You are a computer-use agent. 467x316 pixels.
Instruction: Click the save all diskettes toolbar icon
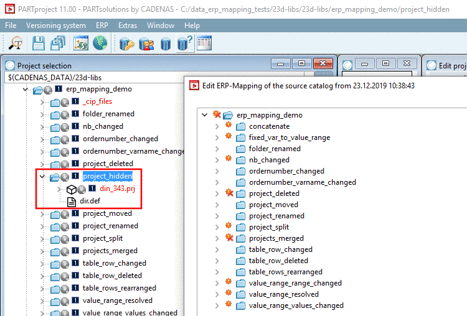pos(58,43)
